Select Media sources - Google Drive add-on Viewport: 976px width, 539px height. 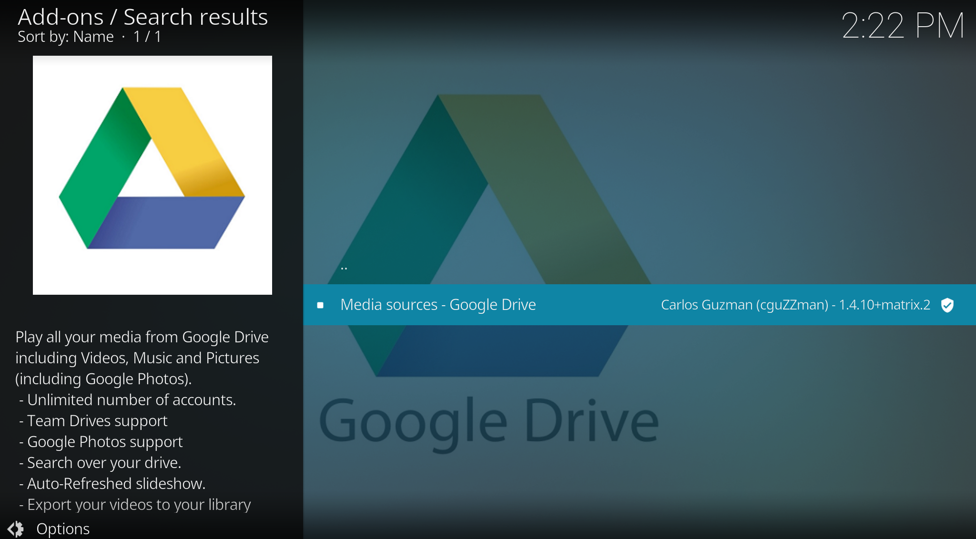coord(438,305)
